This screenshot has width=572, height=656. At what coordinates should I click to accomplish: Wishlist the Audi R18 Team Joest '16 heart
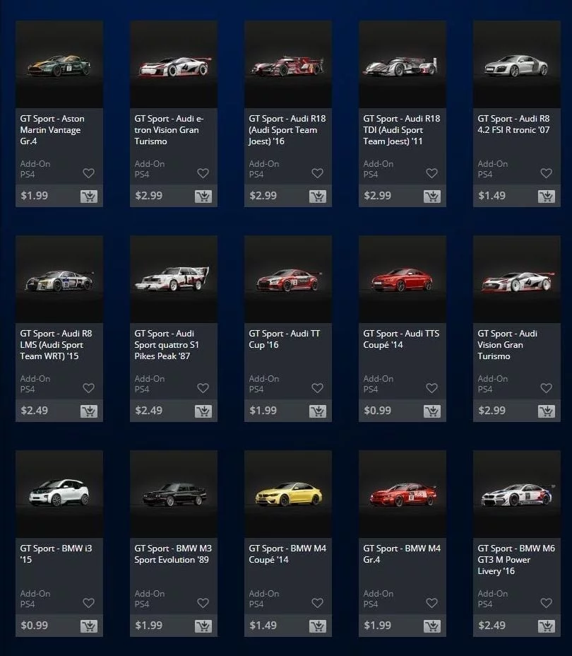(x=318, y=172)
